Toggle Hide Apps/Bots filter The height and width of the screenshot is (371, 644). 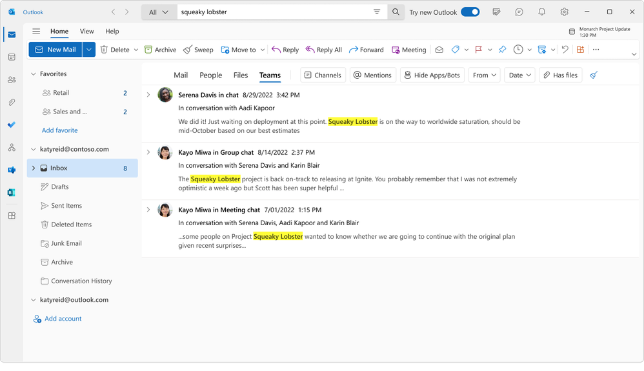[432, 75]
